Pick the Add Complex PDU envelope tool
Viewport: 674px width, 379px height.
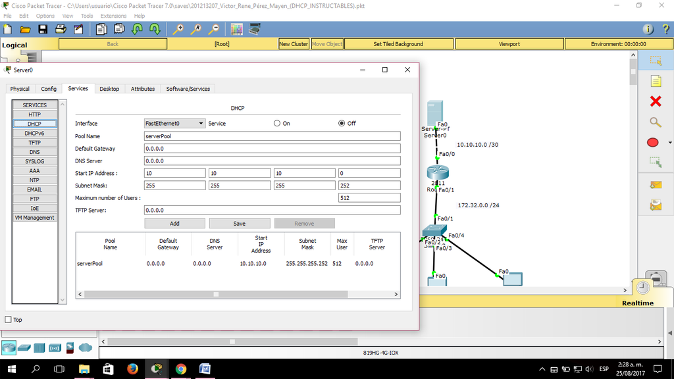pyautogui.click(x=656, y=205)
